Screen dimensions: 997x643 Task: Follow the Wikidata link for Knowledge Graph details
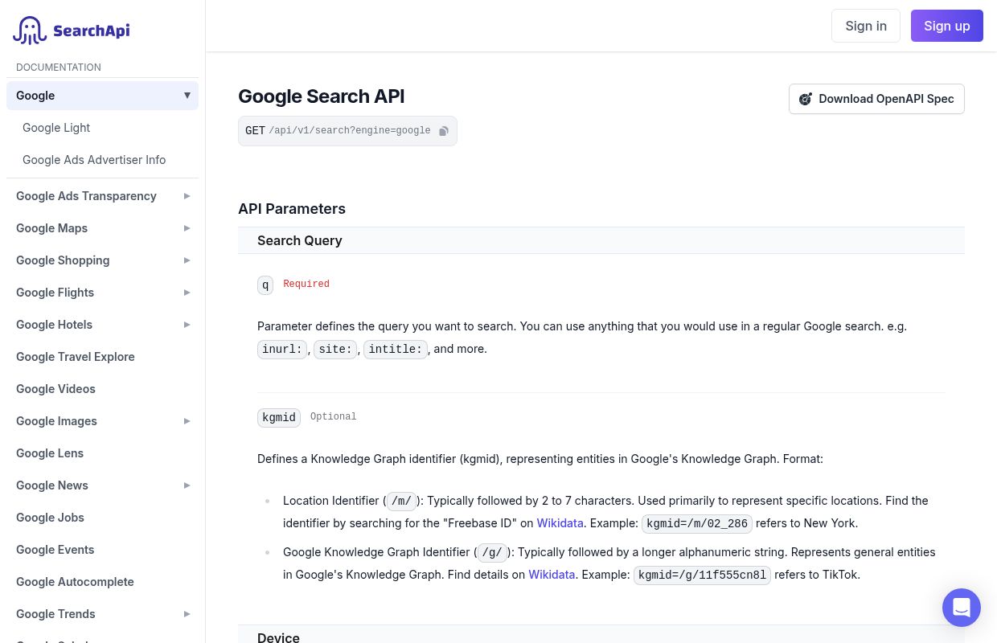[x=552, y=575]
